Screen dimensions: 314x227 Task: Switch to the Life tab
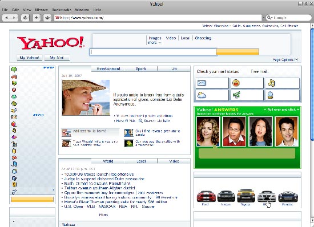click(174, 69)
